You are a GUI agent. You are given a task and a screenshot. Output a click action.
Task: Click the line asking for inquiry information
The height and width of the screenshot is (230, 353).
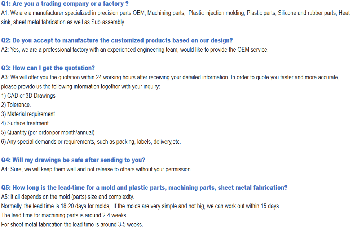pos(80,87)
